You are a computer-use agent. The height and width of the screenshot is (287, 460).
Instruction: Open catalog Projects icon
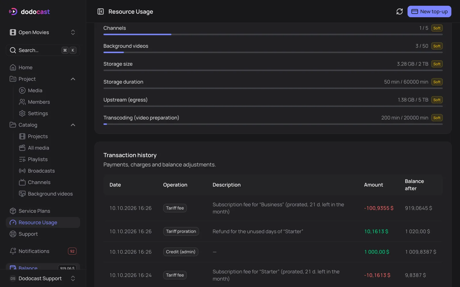pos(22,136)
